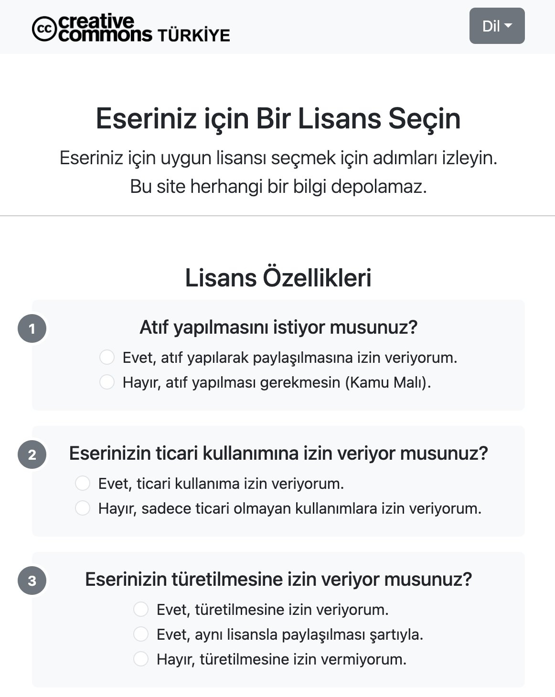Click 'Eserinizin ticari kullanımına izin veriyor musunuz?' heading
555x697 pixels.
(278, 453)
